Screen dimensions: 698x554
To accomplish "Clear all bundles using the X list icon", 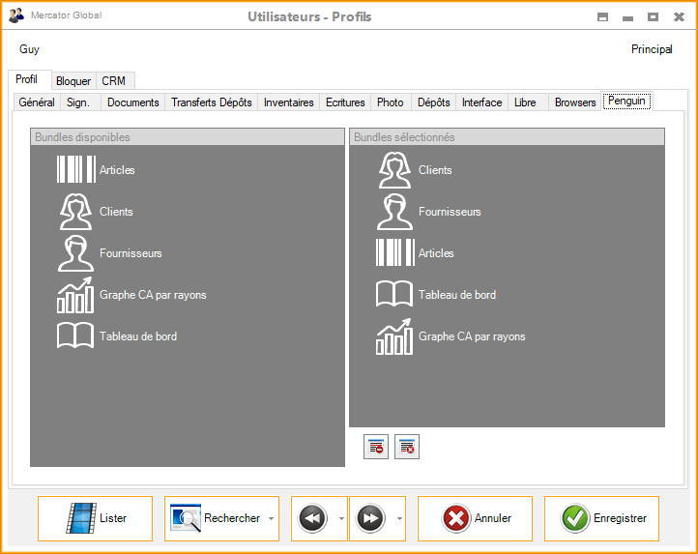I will [407, 447].
